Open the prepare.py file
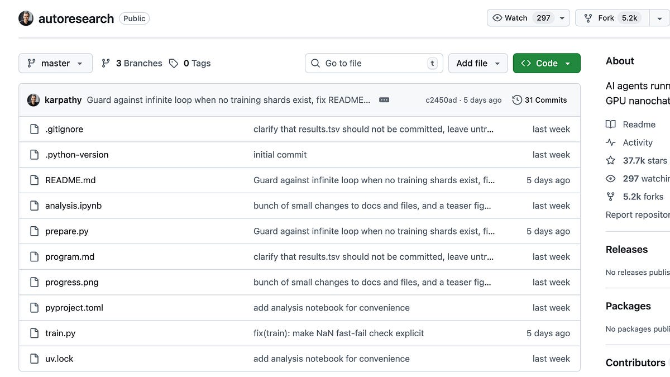Viewport: 670px width, 377px height. (67, 231)
